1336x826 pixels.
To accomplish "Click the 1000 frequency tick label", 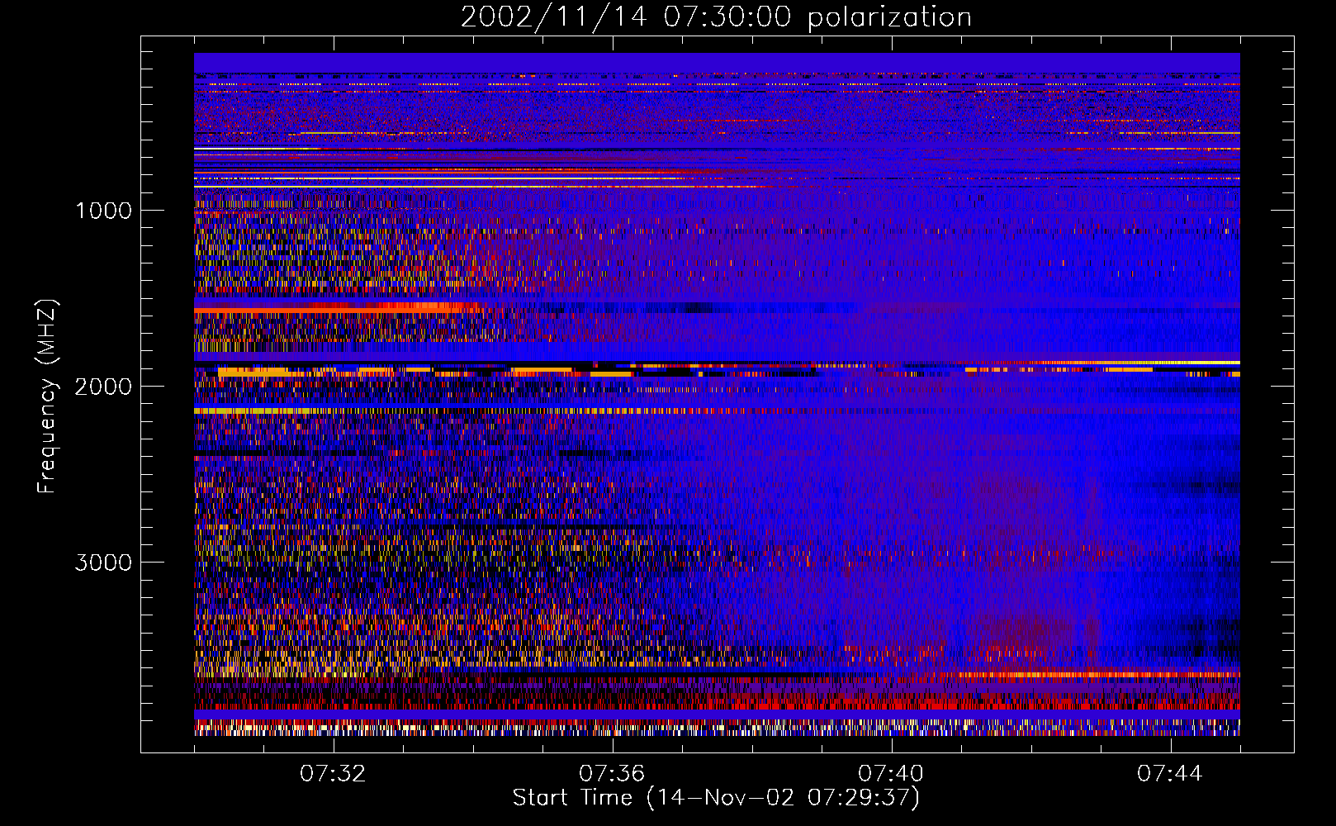I will click(x=104, y=211).
